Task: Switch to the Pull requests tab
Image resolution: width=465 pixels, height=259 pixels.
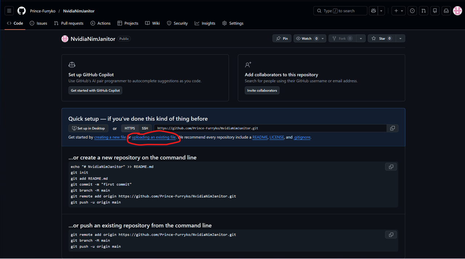Action: pos(69,23)
